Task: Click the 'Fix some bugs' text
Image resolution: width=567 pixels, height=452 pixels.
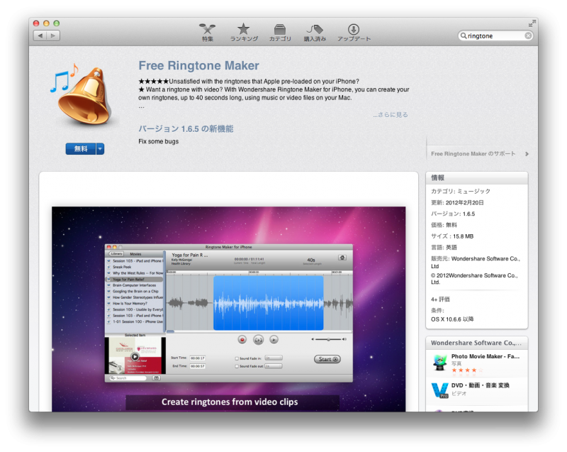Action: pyautogui.click(x=158, y=141)
